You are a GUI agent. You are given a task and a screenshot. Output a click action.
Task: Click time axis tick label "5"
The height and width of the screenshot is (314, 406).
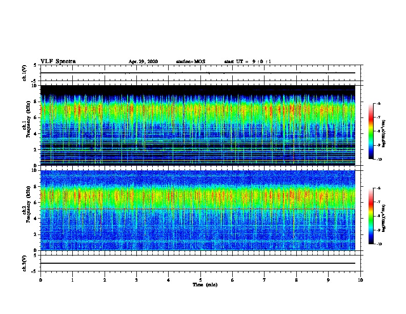(200, 280)
